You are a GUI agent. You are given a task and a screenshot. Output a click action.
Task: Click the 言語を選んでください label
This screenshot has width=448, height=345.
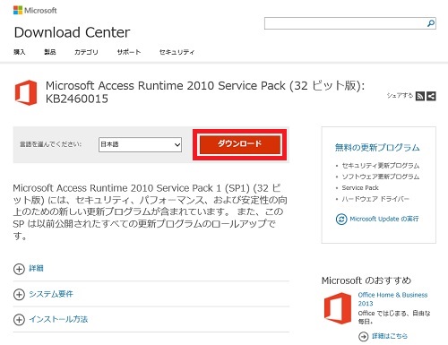pos(50,144)
